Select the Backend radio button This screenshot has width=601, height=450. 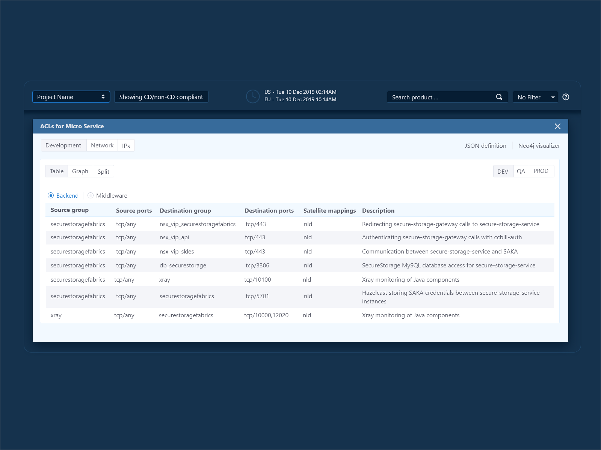50,195
